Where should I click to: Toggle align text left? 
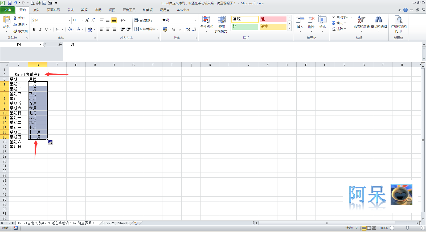102,29
